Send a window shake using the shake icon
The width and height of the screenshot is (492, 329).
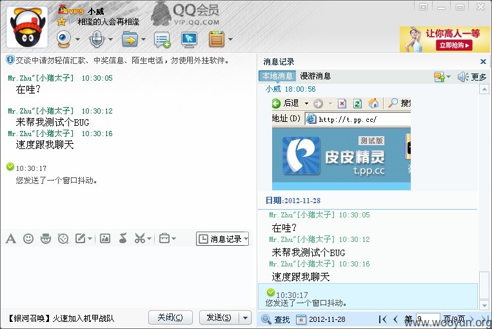tap(63, 239)
